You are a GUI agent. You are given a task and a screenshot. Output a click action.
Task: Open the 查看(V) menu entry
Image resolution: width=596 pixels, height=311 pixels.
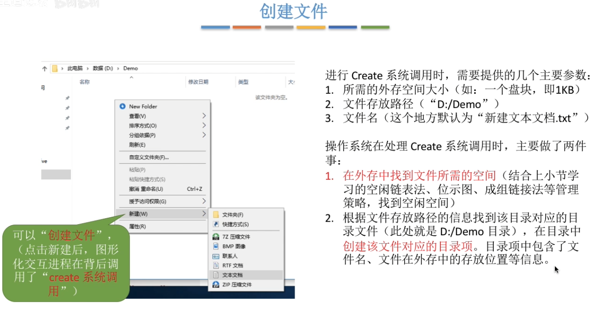click(162, 116)
